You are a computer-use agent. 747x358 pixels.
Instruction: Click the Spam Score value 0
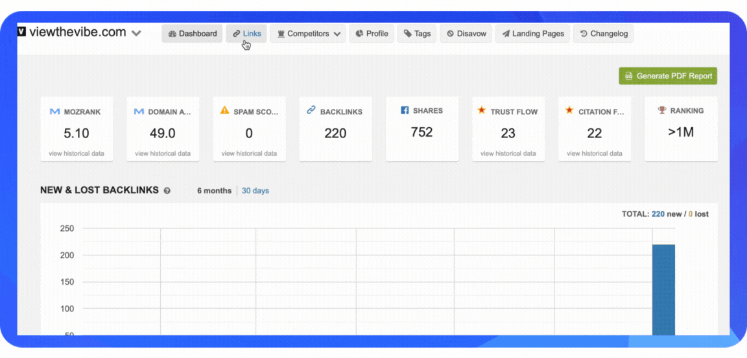tap(249, 134)
